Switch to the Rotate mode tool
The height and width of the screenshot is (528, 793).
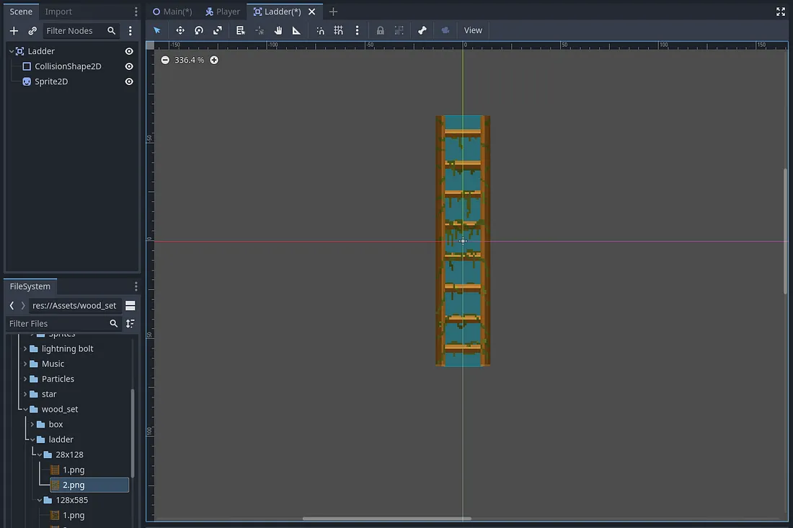199,30
